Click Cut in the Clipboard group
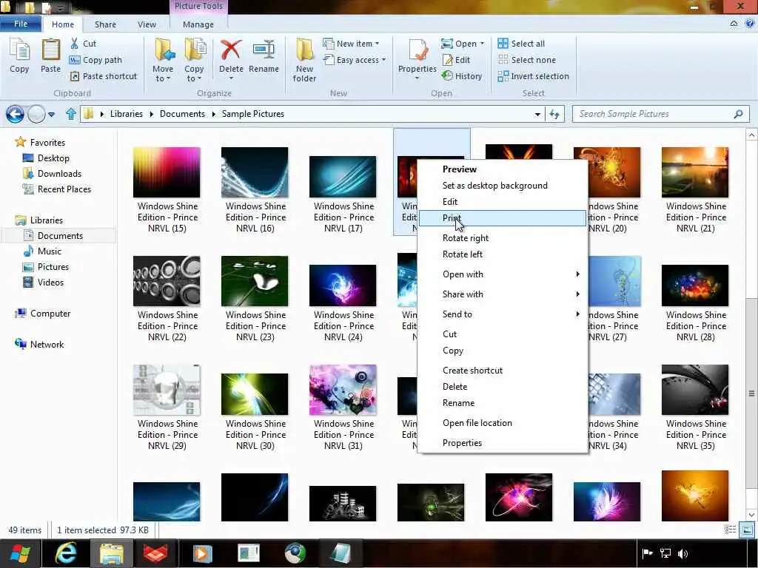Screen dimensions: 758x568 (83, 44)
